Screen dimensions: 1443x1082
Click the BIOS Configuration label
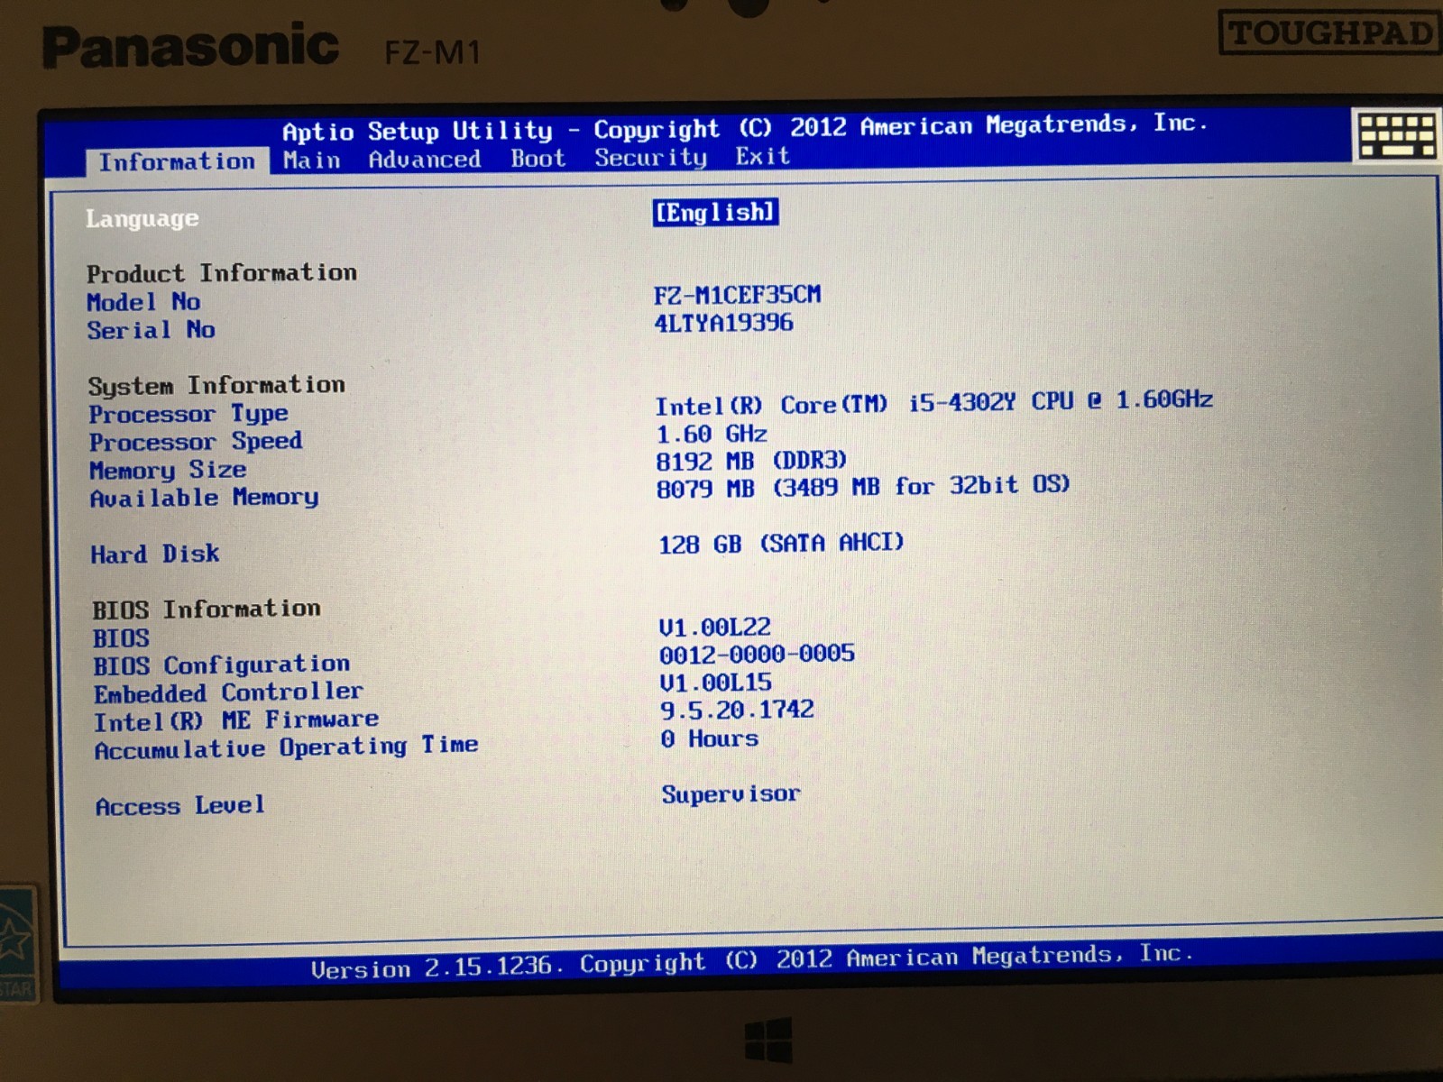pos(222,665)
